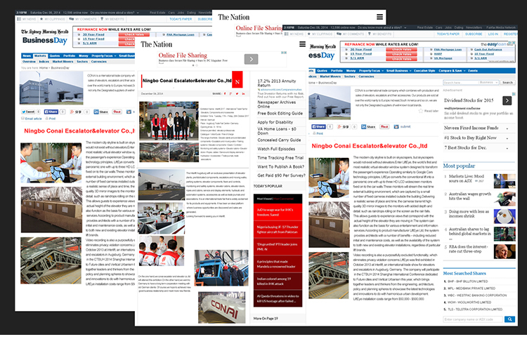Open the Business category dropdown in search box
Image resolution: width=527 pixels, height=351 pixels.
(x=488, y=82)
